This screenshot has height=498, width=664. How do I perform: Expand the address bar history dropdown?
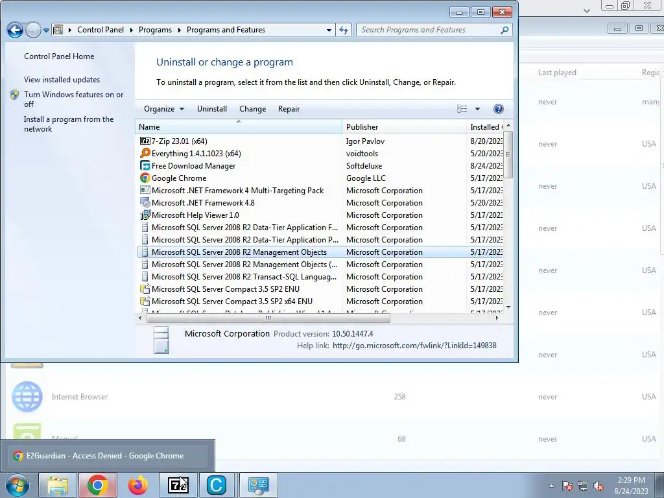[329, 30]
